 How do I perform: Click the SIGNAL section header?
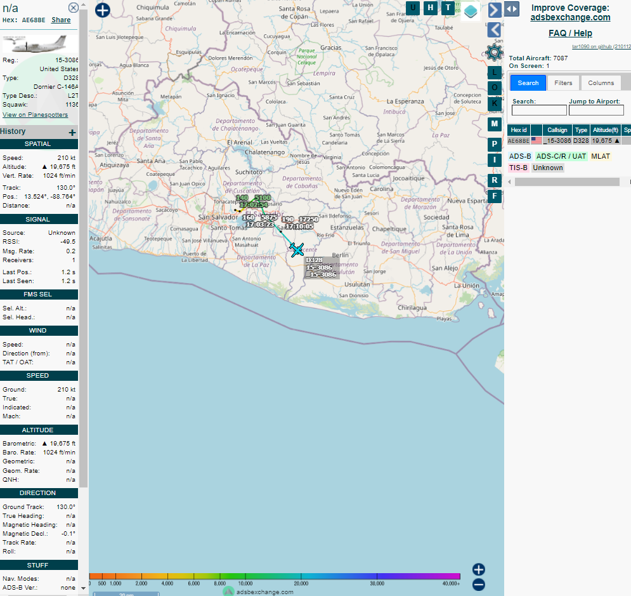pyautogui.click(x=39, y=219)
